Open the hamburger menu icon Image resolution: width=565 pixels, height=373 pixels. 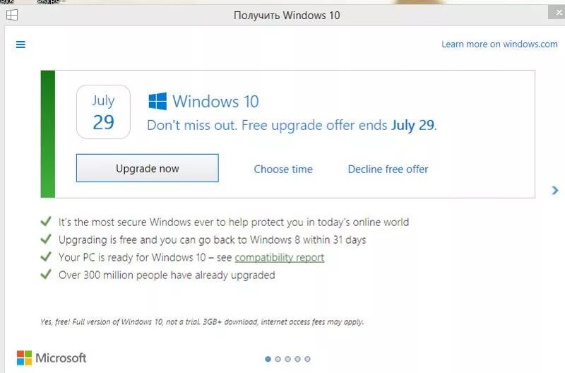click(x=20, y=45)
